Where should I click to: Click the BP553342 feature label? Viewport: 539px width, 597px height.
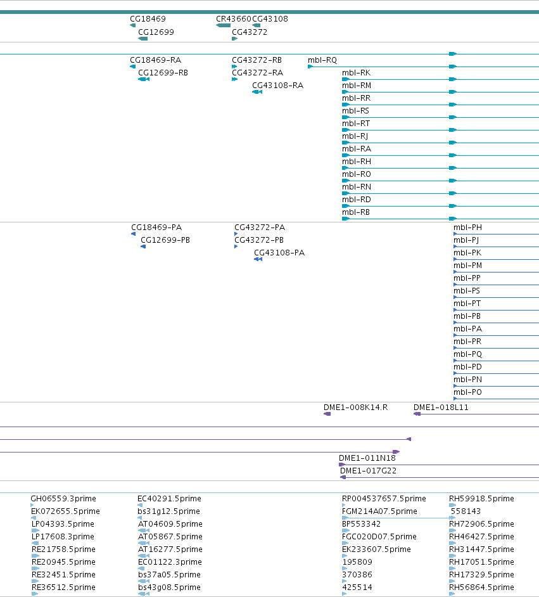click(x=362, y=524)
